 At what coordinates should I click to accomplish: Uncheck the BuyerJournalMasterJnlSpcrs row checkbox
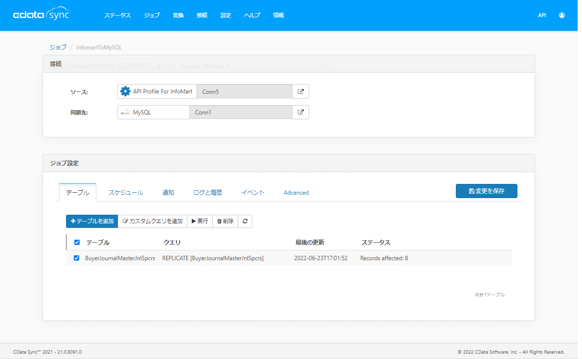(x=76, y=258)
